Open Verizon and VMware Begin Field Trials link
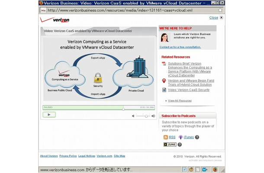This screenshot has height=173, width=264. point(191,83)
